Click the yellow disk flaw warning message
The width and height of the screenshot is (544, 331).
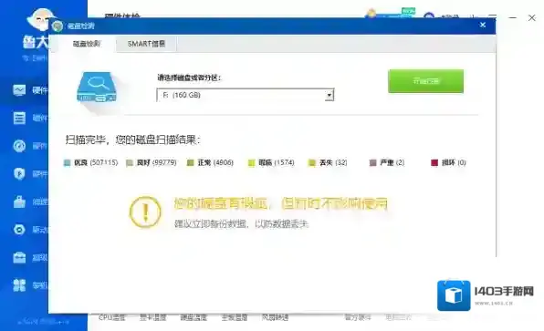[x=281, y=203]
